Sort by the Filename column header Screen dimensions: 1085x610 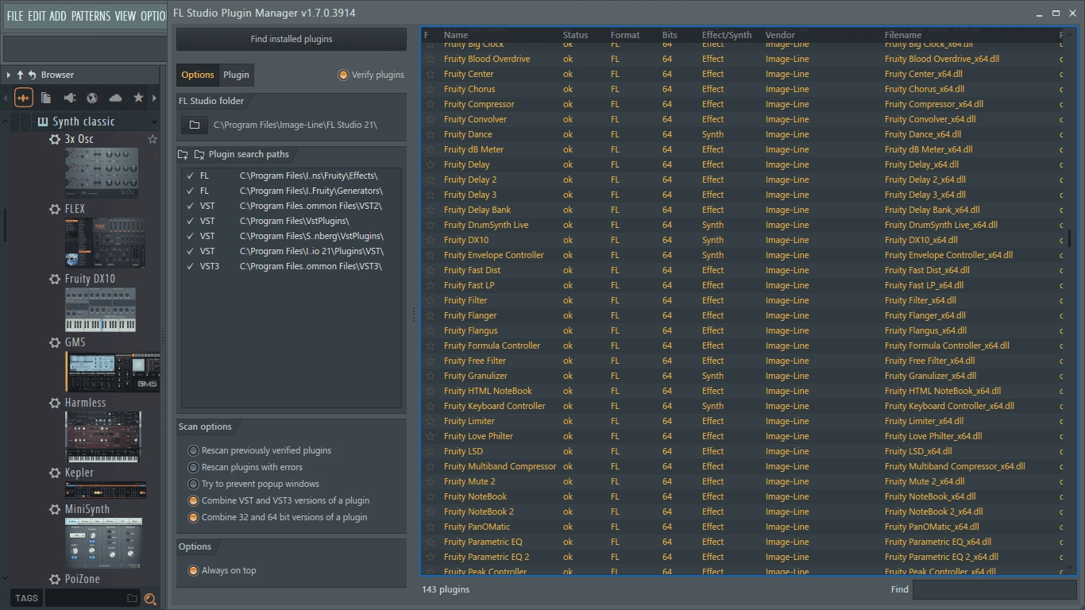[903, 35]
